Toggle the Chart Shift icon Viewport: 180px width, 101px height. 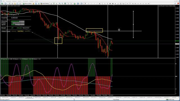(x=71, y=4)
